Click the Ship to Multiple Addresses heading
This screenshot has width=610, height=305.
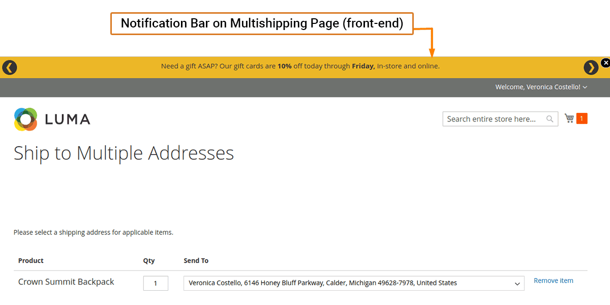point(124,153)
